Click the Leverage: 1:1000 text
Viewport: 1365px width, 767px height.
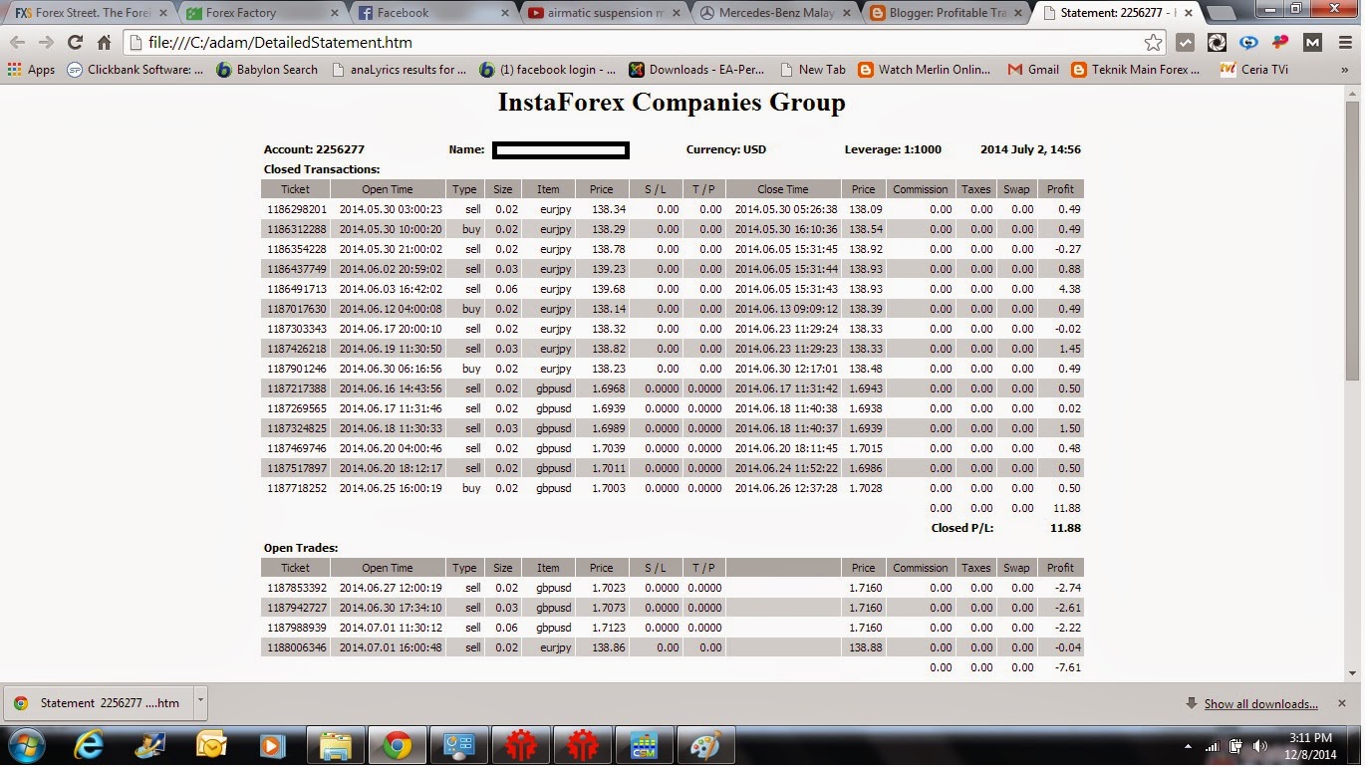click(893, 149)
